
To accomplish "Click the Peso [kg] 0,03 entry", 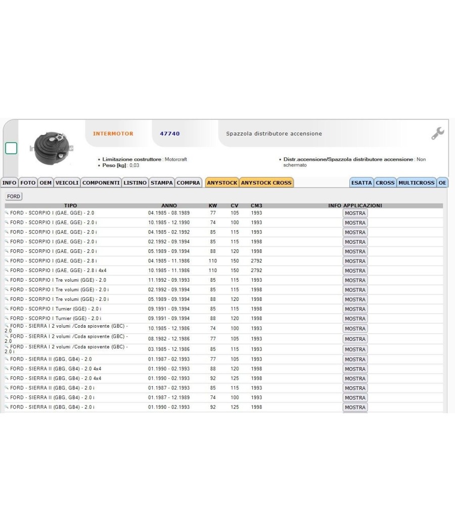I will (x=120, y=165).
